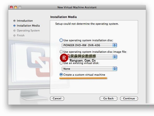Click the blue Installation Media bullet
Image resolution: width=154 pixels, height=116 pixels.
click(14, 26)
